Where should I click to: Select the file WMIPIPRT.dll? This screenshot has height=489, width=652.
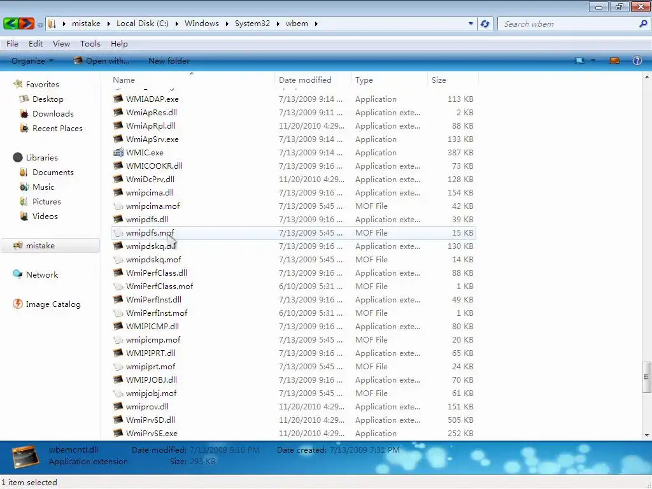coord(293,353)
